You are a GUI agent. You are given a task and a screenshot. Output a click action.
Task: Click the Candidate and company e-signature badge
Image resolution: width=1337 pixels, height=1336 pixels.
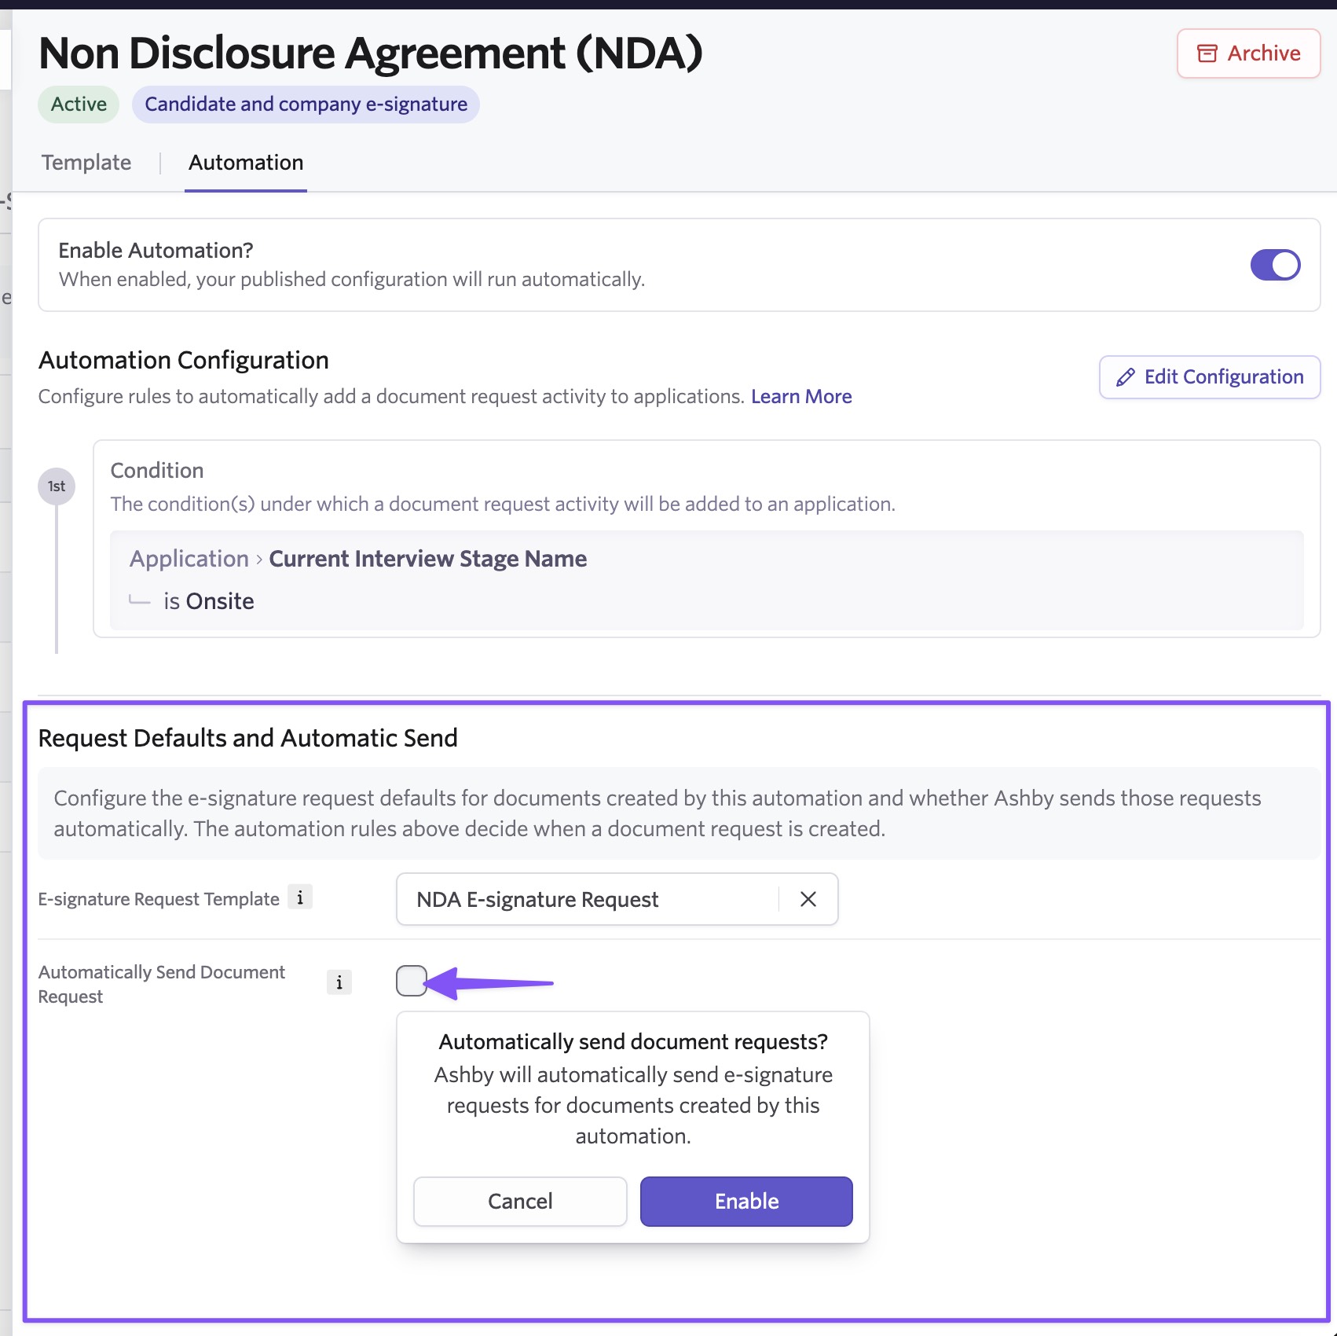(x=306, y=105)
